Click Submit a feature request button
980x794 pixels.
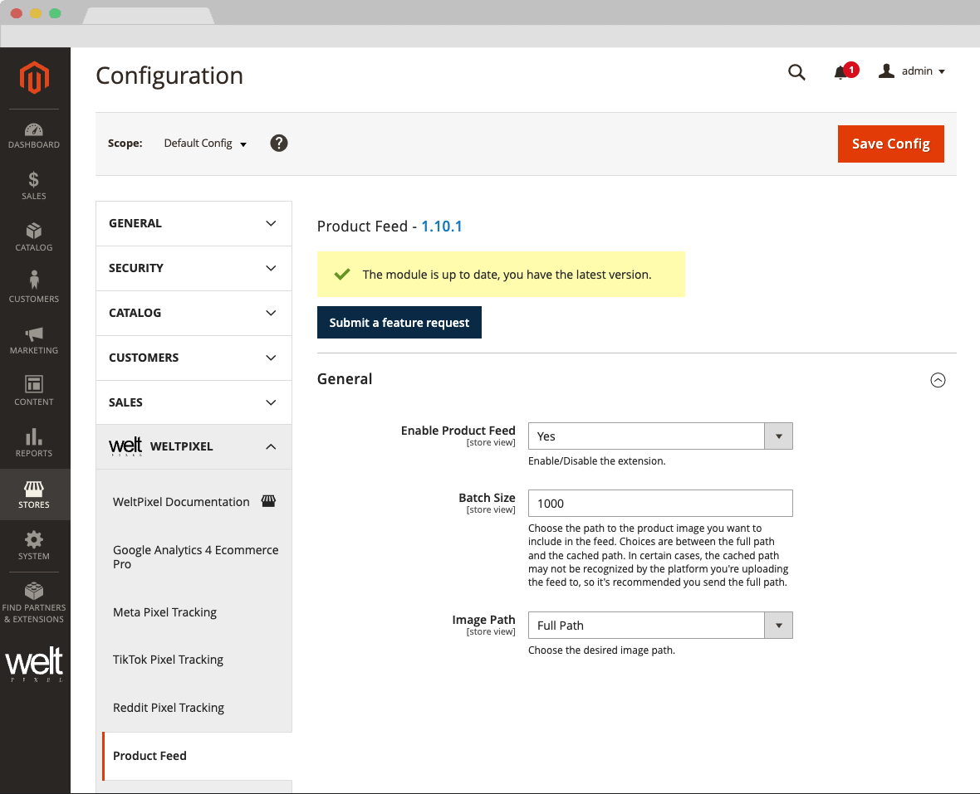(x=399, y=323)
